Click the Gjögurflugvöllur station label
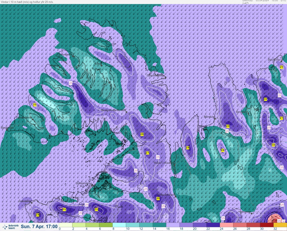287x231 pixels. pyautogui.click(x=156, y=75)
